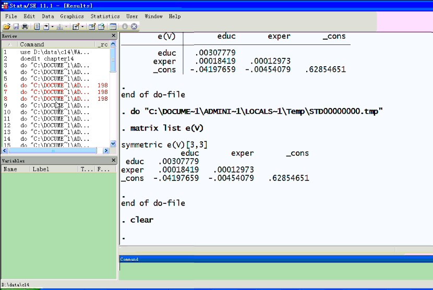
Task: Open the Graphics menu
Action: 72,16
